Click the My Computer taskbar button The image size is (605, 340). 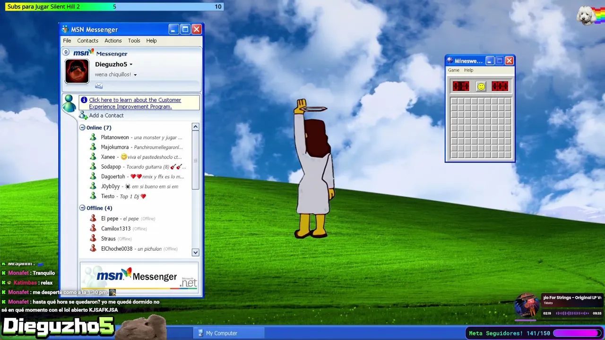tap(229, 333)
